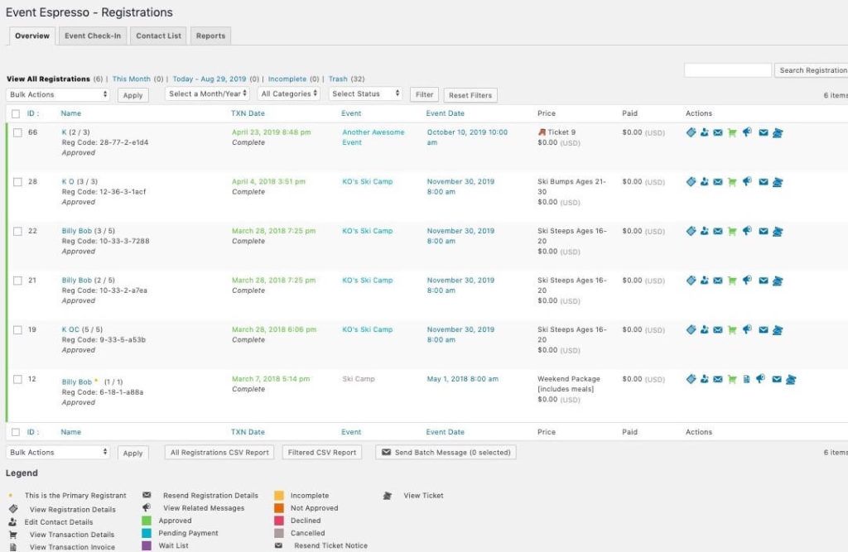848x552 pixels.
Task: Open the top Bulk Actions dropdown
Action: pyautogui.click(x=58, y=94)
